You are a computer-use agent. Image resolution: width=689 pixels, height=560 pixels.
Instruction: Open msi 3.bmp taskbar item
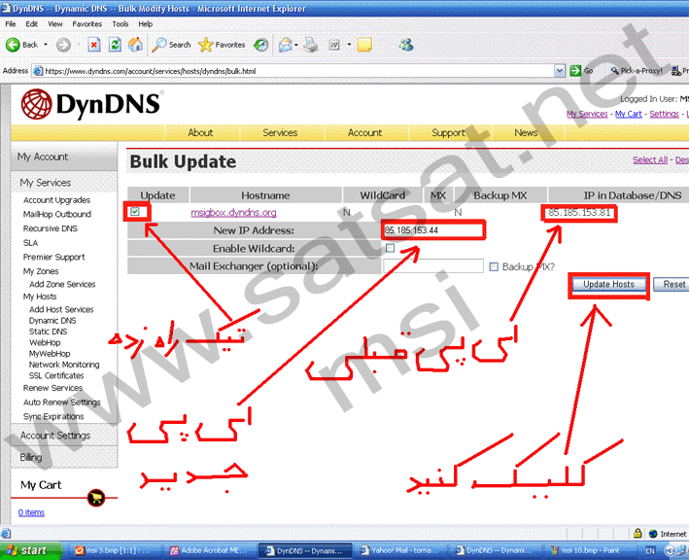[x=113, y=550]
